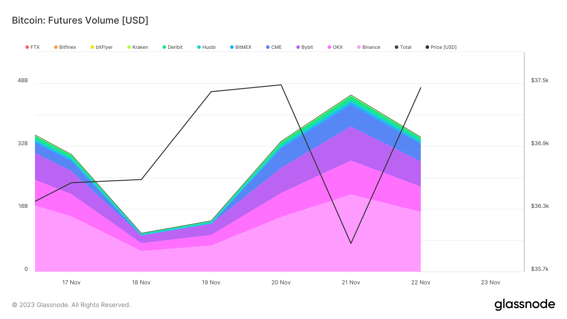Click the 21 Nov date label
567x319 pixels.
[x=351, y=282]
